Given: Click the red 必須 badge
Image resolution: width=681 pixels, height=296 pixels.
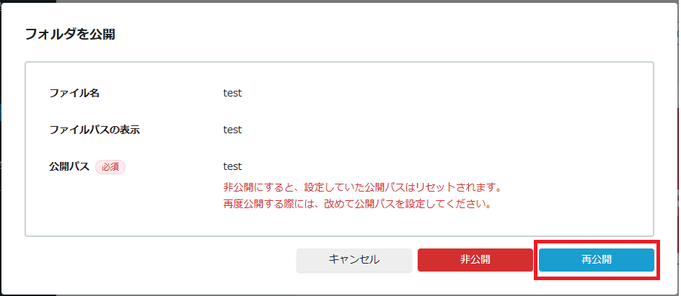Looking at the screenshot, I should pos(110,167).
